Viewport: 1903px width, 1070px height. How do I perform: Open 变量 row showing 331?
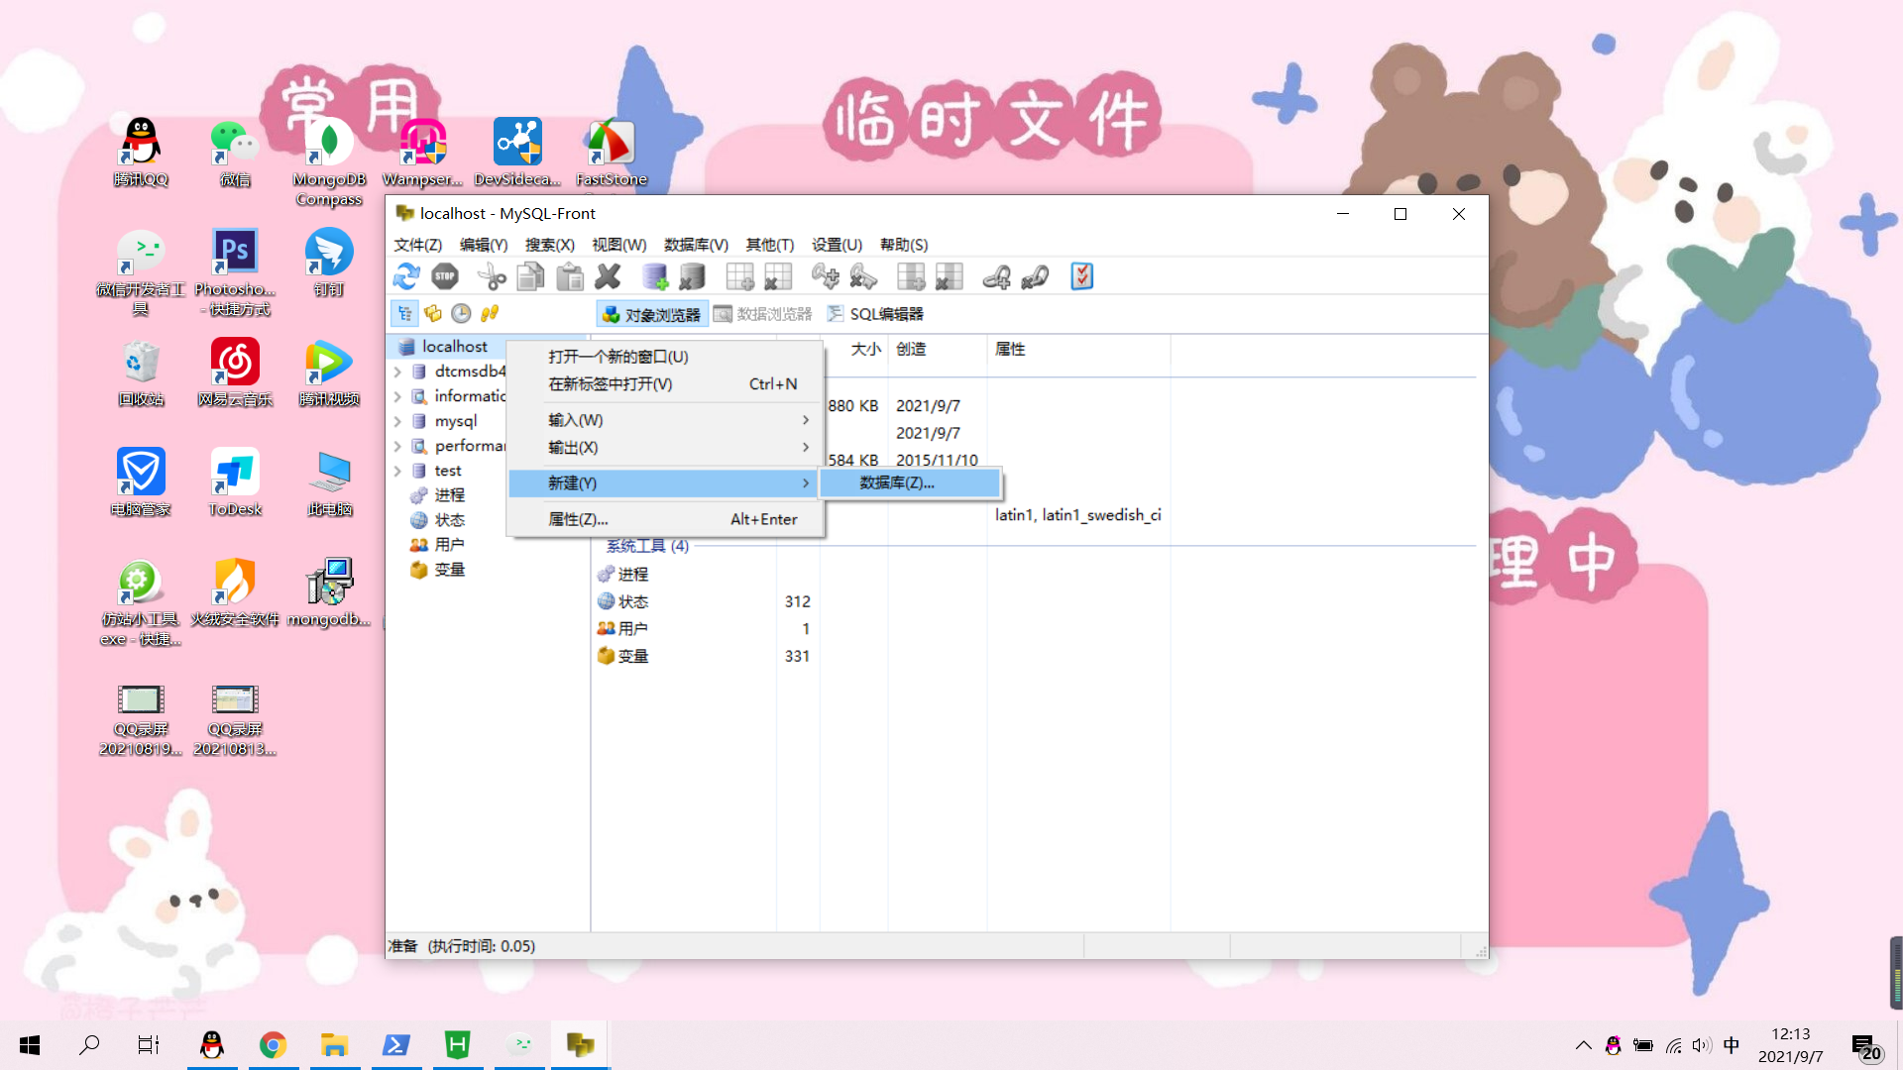tap(704, 657)
